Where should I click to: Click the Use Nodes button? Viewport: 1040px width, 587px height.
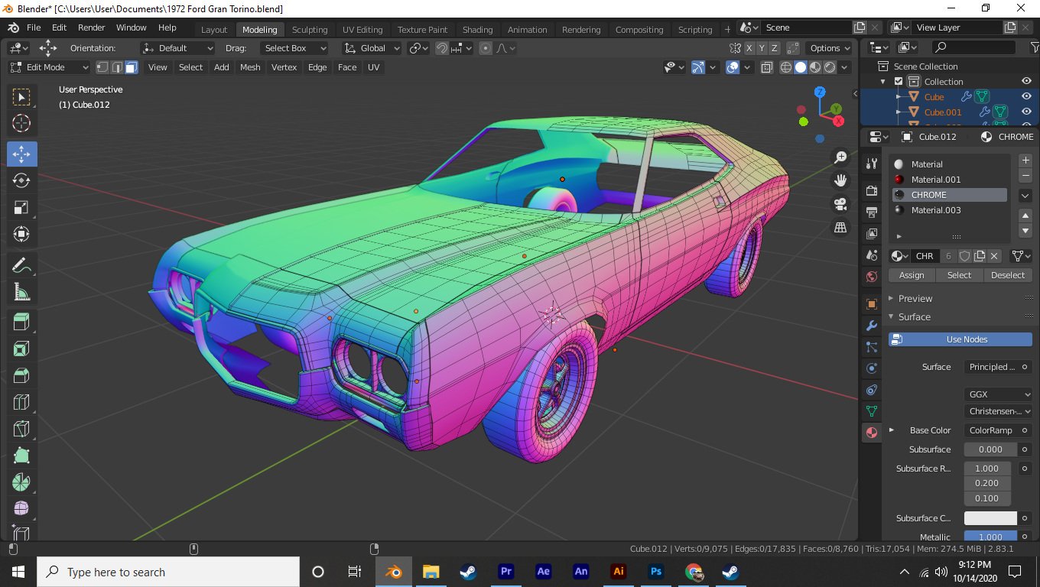(x=960, y=339)
